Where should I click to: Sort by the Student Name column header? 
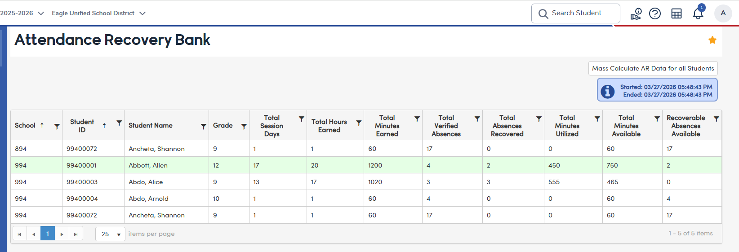151,125
